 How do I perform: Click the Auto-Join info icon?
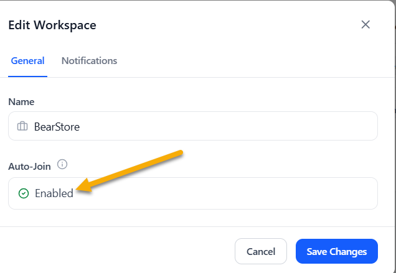62,165
